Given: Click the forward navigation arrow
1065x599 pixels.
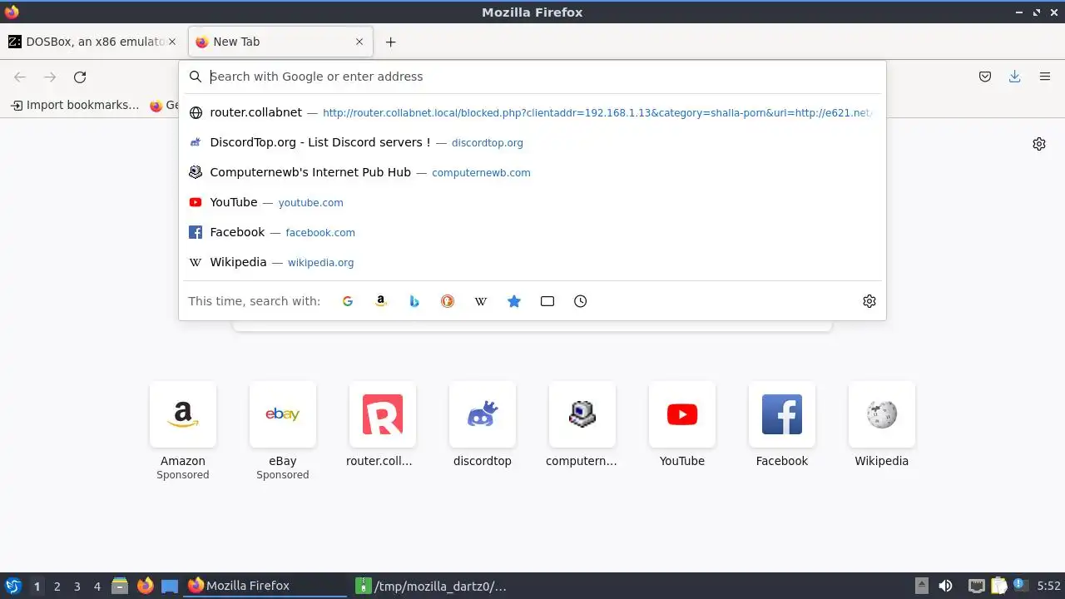Looking at the screenshot, I should coord(50,77).
